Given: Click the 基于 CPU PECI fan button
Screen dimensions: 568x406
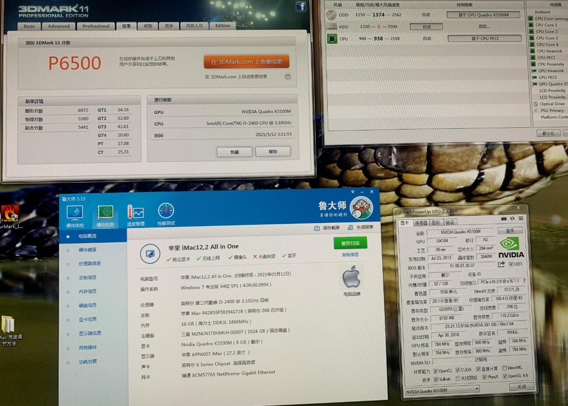Looking at the screenshot, I should coord(484,38).
